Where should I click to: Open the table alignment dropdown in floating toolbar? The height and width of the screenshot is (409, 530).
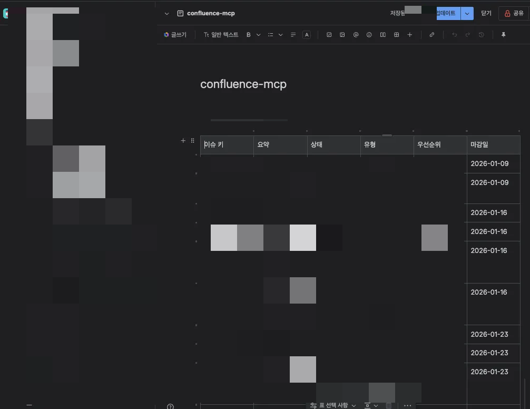371,405
